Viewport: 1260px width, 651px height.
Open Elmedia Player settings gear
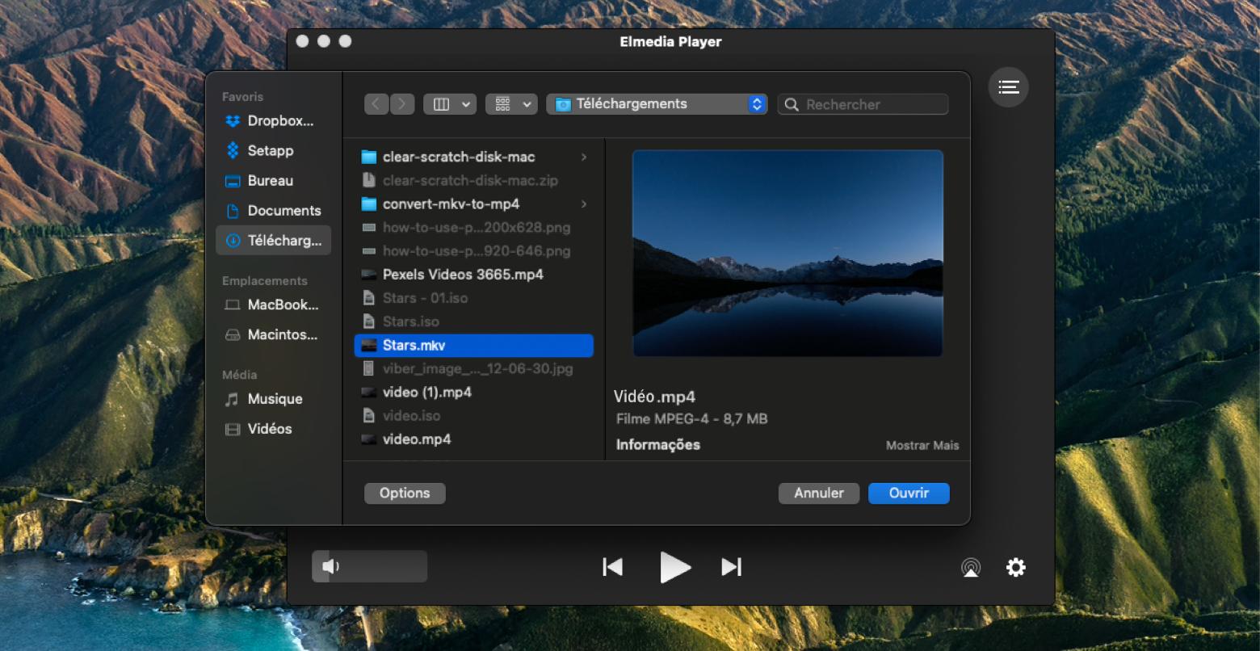pos(1015,567)
